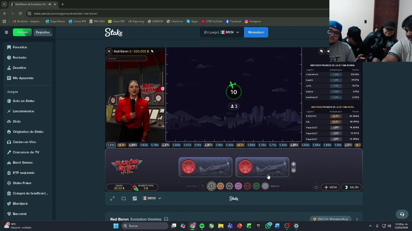Screen dimensions: 412x231
Task: Toggle autoplay icon beside MESA
Action: tap(316, 187)
